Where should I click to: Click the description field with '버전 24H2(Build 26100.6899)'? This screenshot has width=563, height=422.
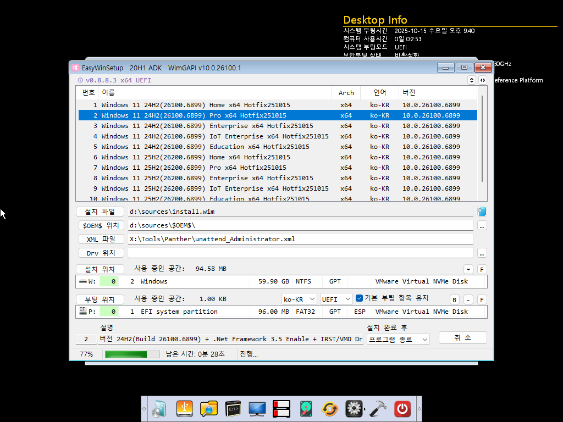[x=230, y=339]
